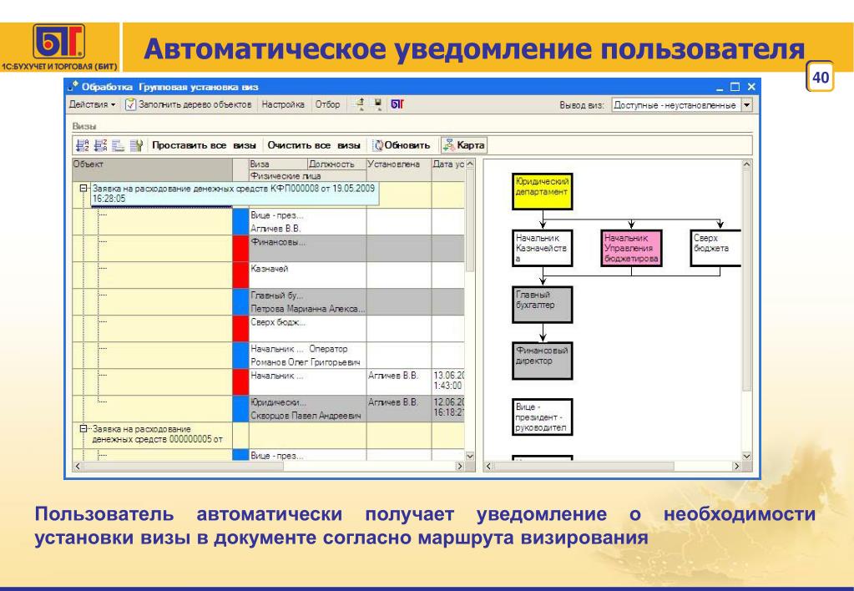The image size is (854, 591).
Task: Click map panel horizontal scroll left arrow
Action: (x=488, y=467)
